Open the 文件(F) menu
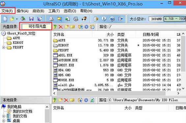Viewport: 186px width, 123px height. point(7,11)
